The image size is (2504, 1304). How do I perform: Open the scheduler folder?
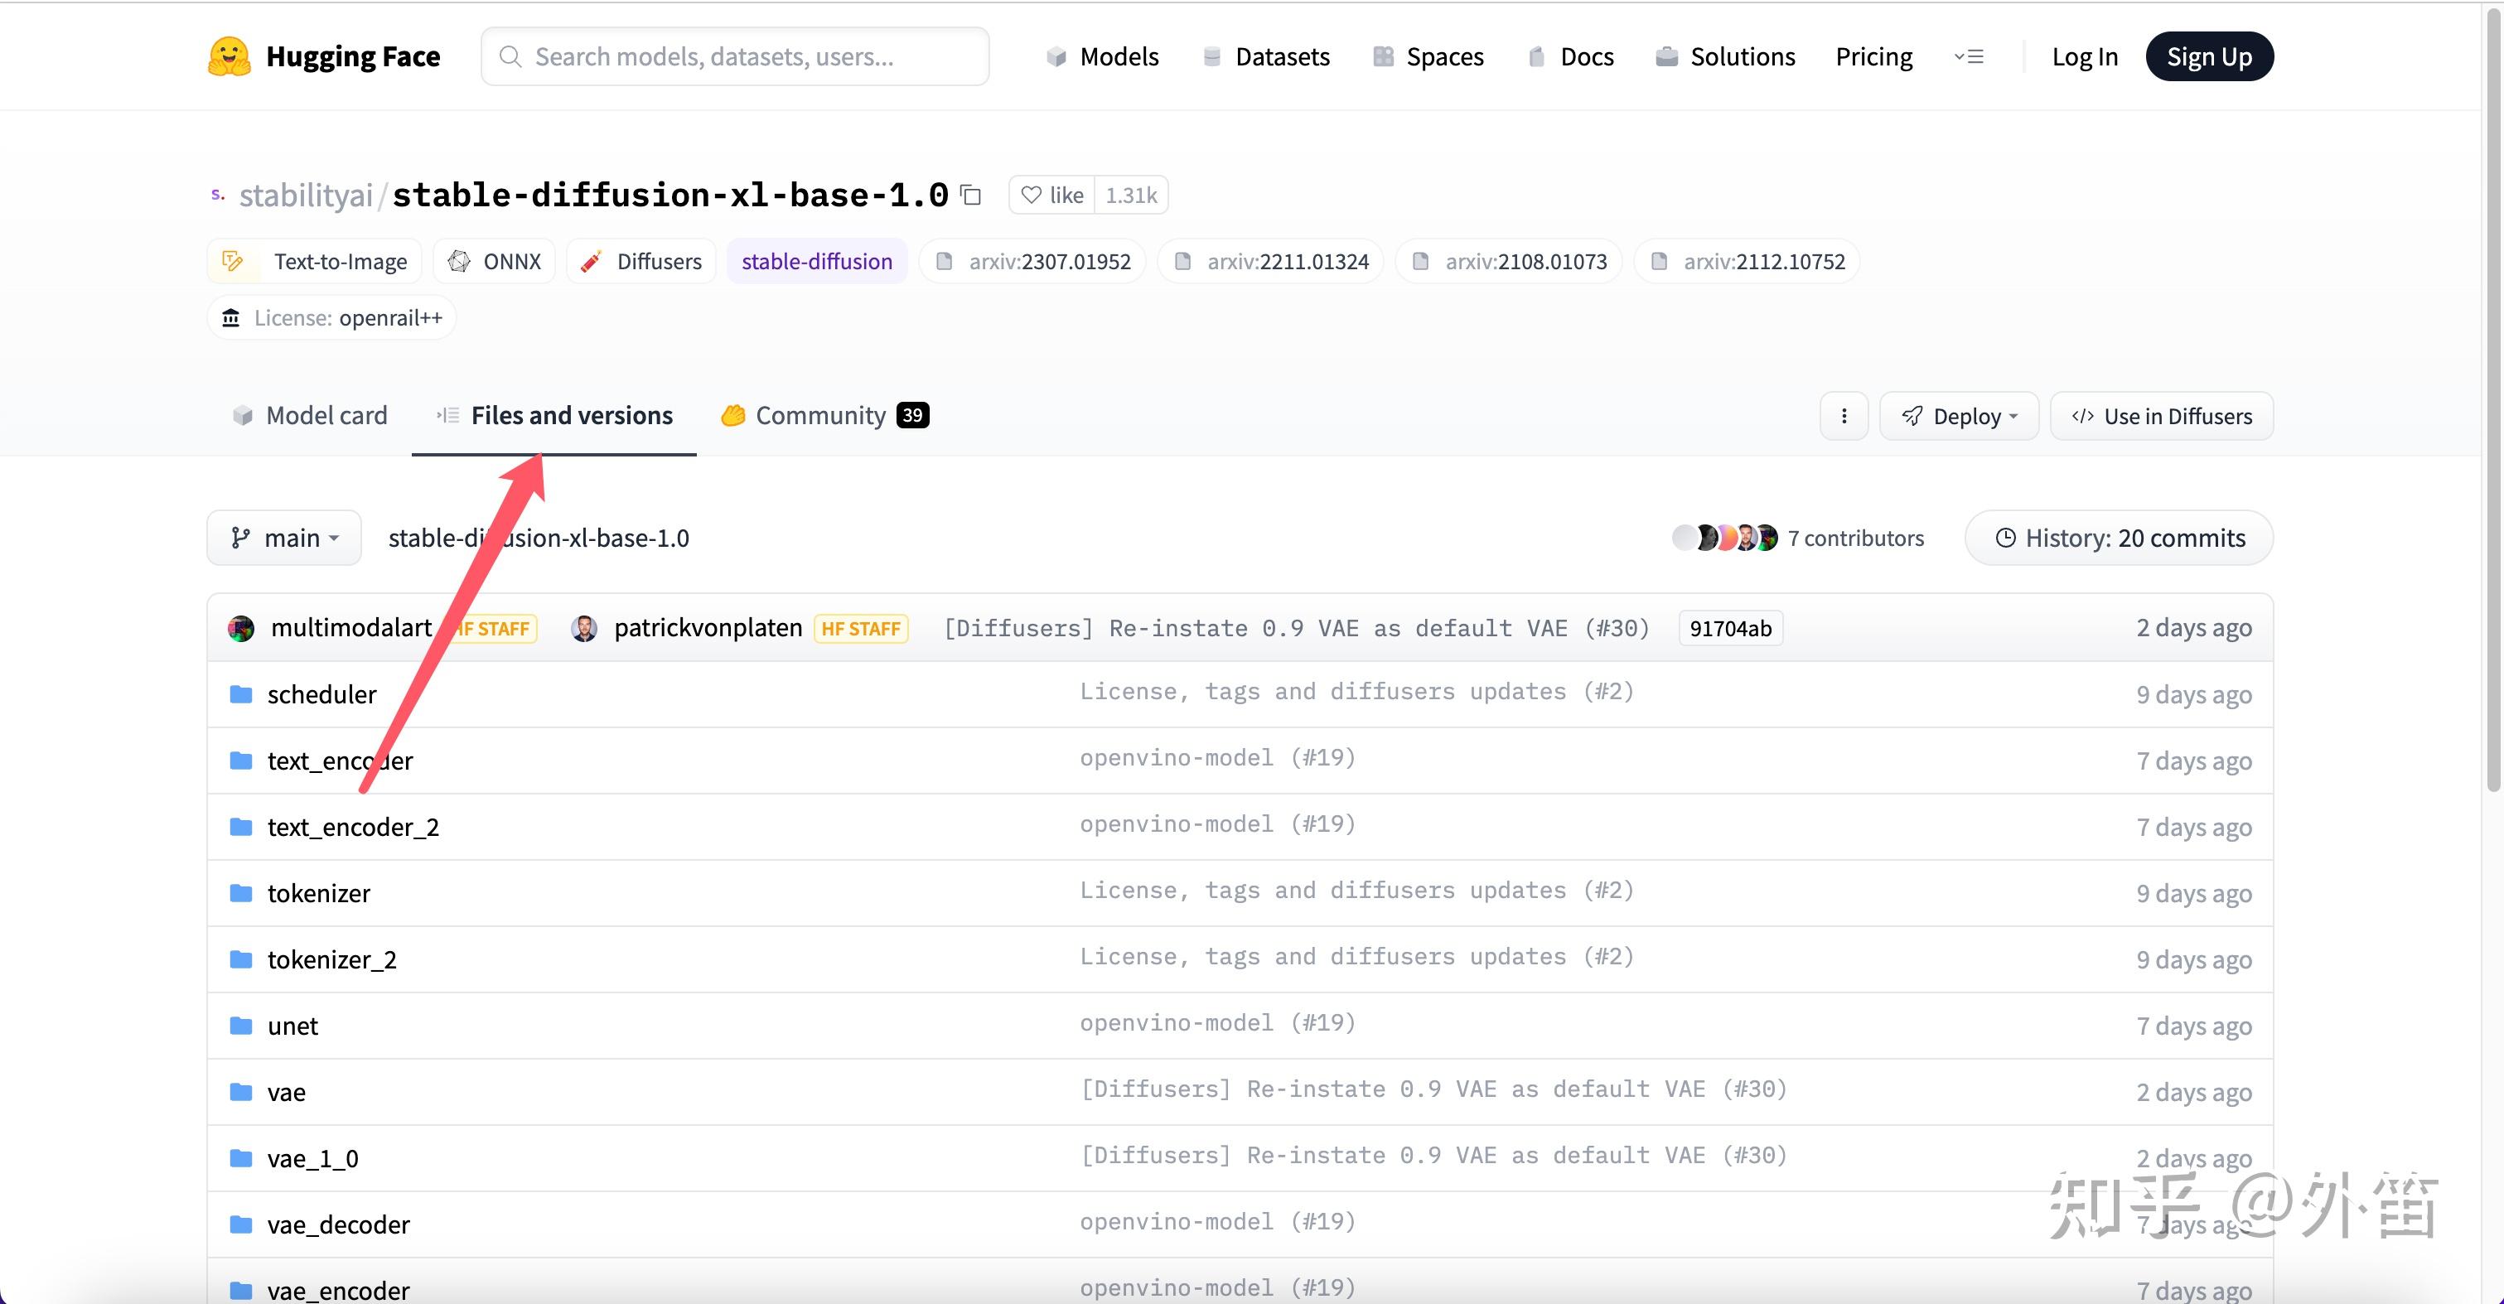click(321, 695)
